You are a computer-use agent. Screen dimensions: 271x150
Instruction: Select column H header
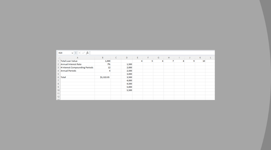pyautogui.click(x=169, y=58)
